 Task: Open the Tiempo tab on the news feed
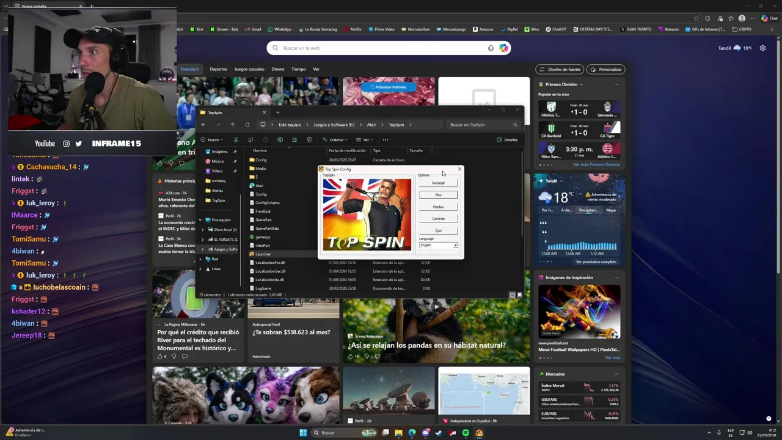pos(299,69)
